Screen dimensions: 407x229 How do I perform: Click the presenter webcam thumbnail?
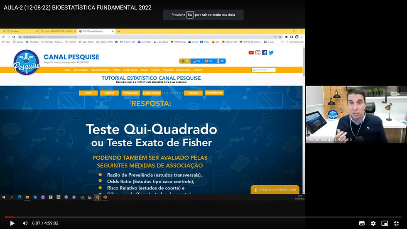coord(356,115)
